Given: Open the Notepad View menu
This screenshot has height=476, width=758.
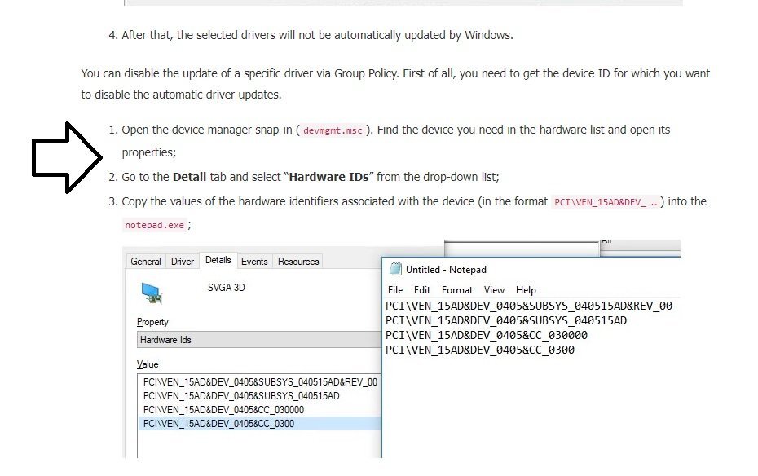Looking at the screenshot, I should pyautogui.click(x=494, y=290).
